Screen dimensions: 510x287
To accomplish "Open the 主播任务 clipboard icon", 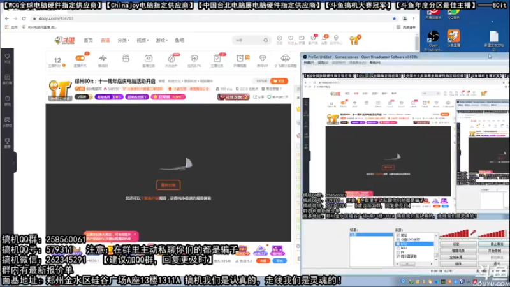I will pyautogui.click(x=217, y=59).
